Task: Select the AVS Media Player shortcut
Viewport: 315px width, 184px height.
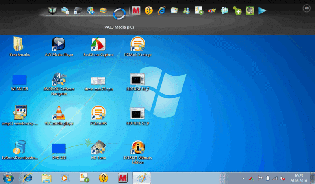Action: (x=59, y=47)
